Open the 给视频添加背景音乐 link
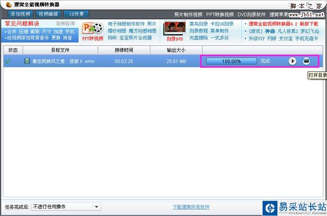Viewport: 327px width, 216px height. (x=28, y=38)
